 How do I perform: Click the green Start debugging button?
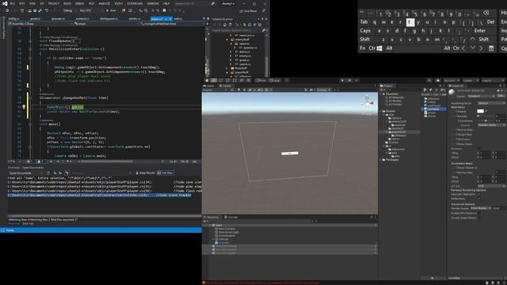pyautogui.click(x=111, y=10)
